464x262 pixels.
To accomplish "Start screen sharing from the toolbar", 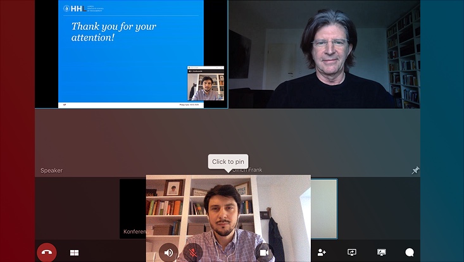I will (352, 252).
